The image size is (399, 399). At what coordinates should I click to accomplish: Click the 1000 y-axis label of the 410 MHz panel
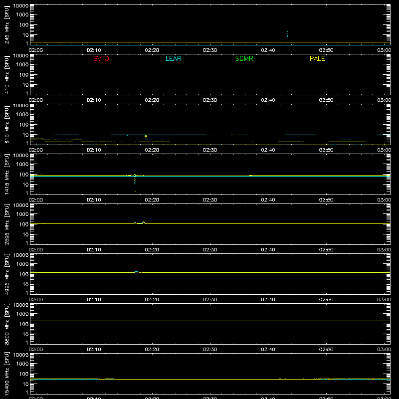pos(22,65)
